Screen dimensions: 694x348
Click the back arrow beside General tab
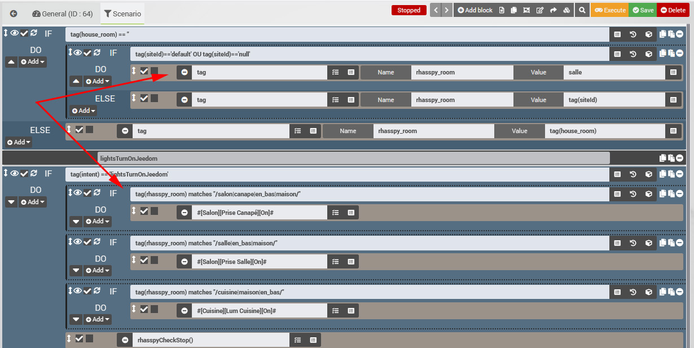coord(14,14)
